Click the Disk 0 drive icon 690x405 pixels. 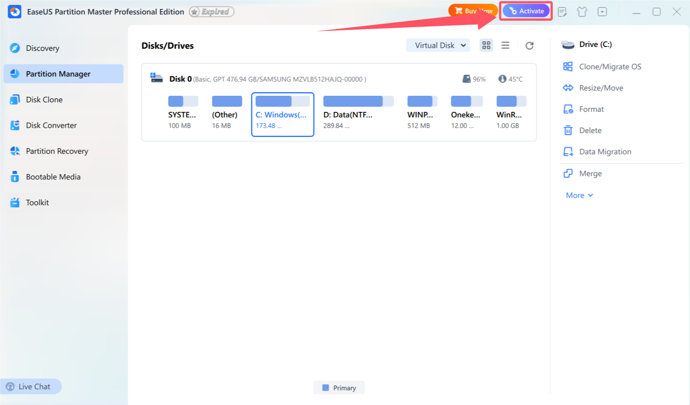(x=156, y=78)
